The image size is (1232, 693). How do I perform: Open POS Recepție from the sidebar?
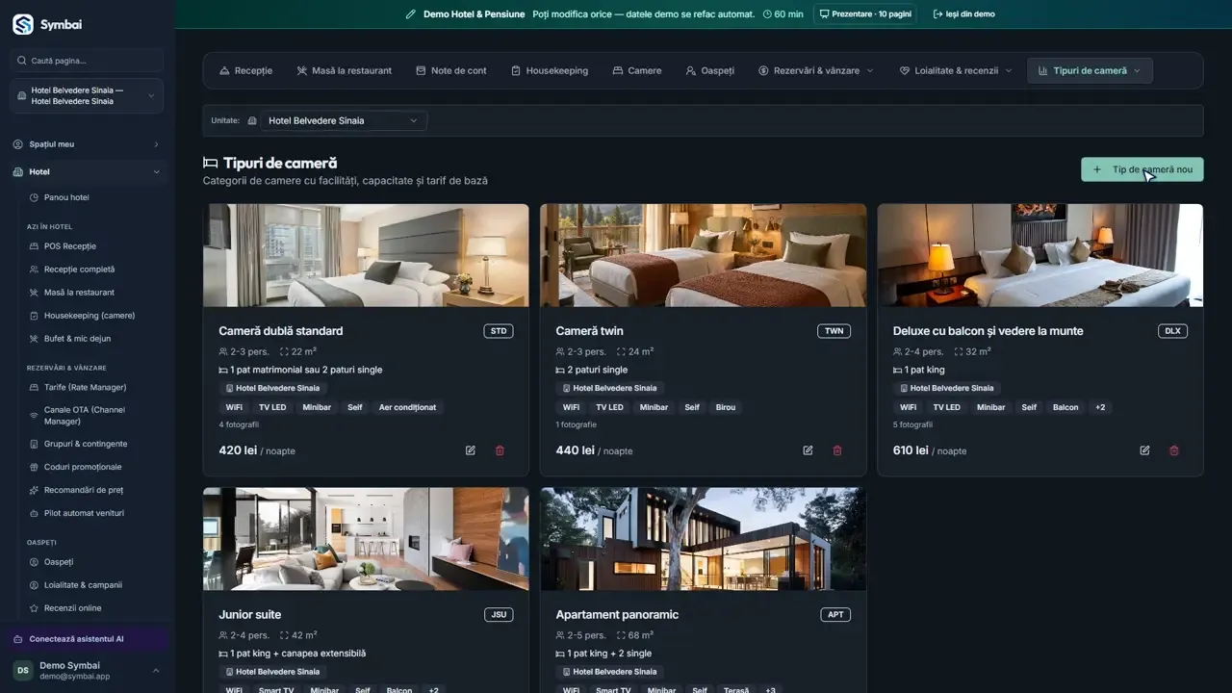click(x=69, y=246)
